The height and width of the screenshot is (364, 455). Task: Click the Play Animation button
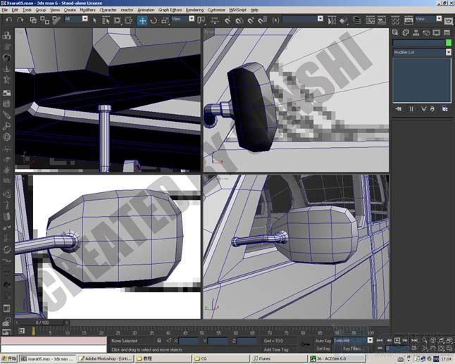(397, 341)
